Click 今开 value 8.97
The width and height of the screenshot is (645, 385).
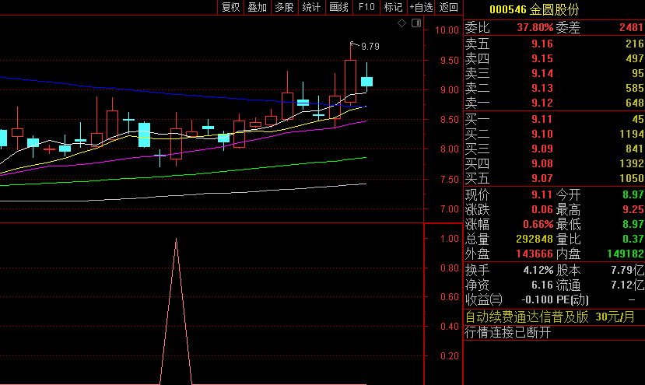[633, 194]
